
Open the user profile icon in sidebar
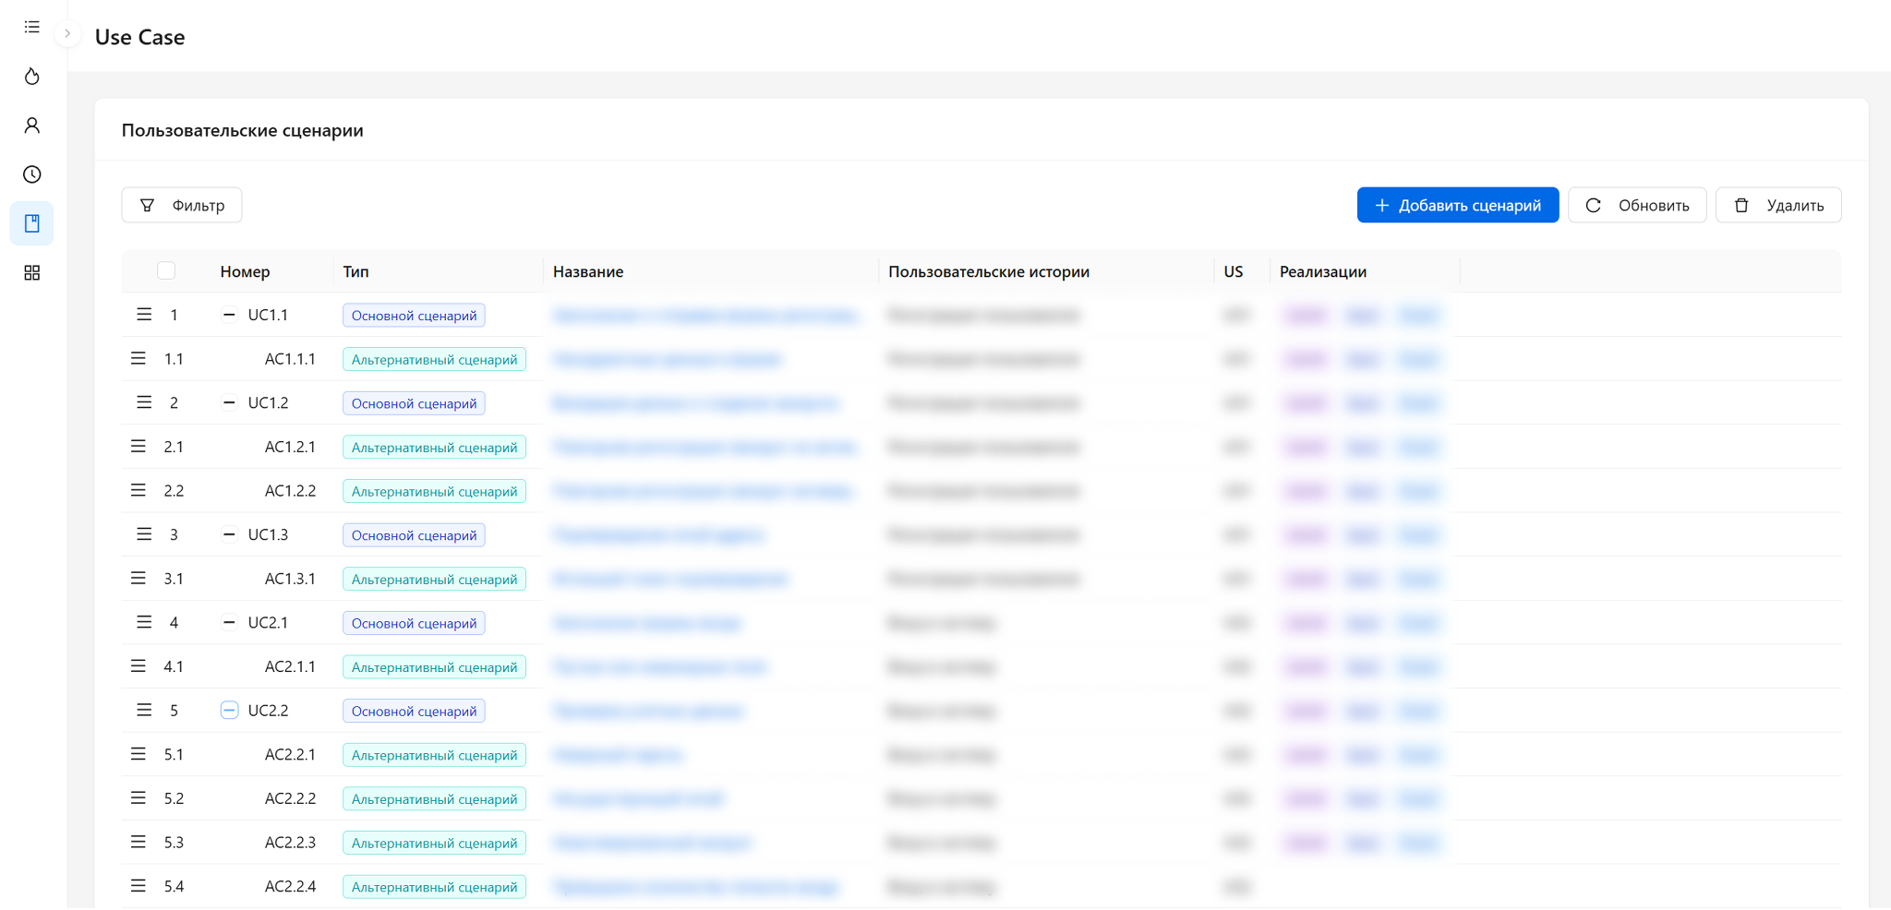coord(32,126)
